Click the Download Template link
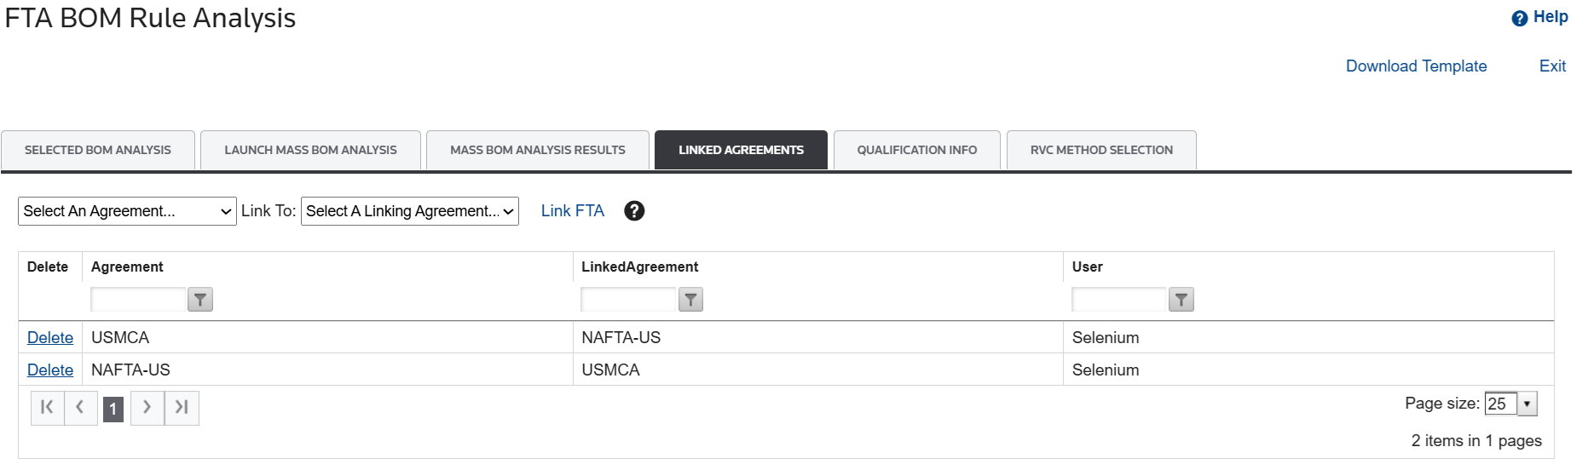 pos(1417,66)
